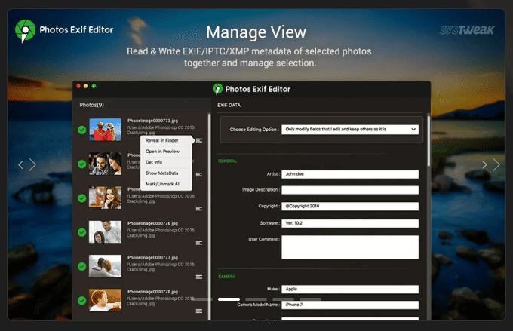The width and height of the screenshot is (513, 331).
Task: Click the Systweak brand logo
Action: (467, 30)
